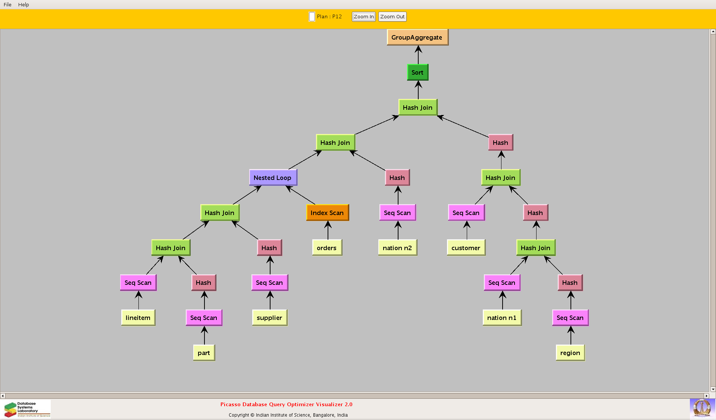Select the Nested Loop node

click(273, 178)
